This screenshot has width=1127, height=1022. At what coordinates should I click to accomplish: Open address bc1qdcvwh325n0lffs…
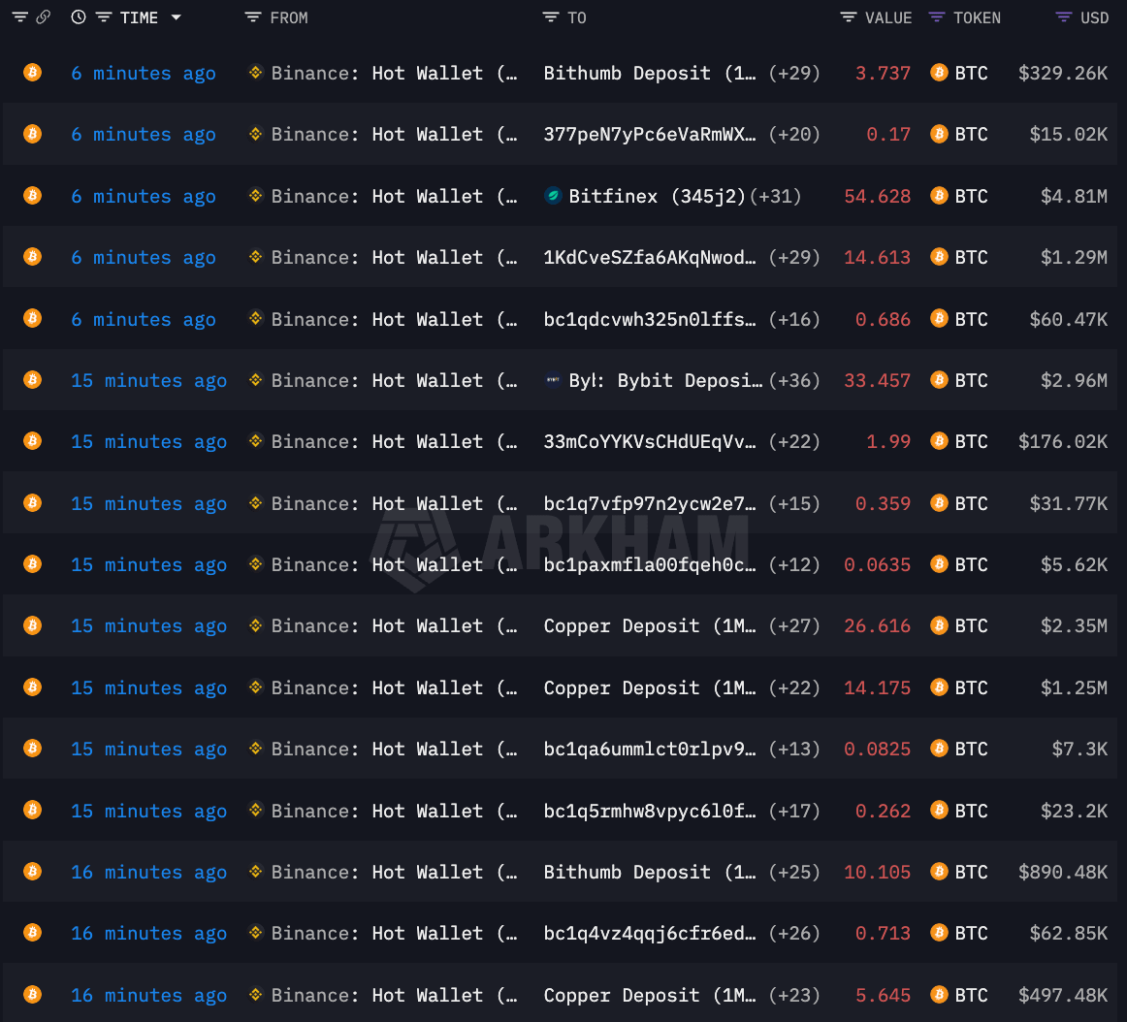click(650, 319)
